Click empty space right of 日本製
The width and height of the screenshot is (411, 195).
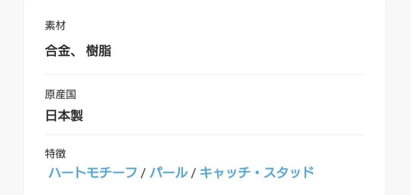228,116
